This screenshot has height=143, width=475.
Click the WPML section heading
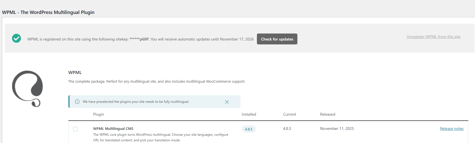tap(75, 72)
